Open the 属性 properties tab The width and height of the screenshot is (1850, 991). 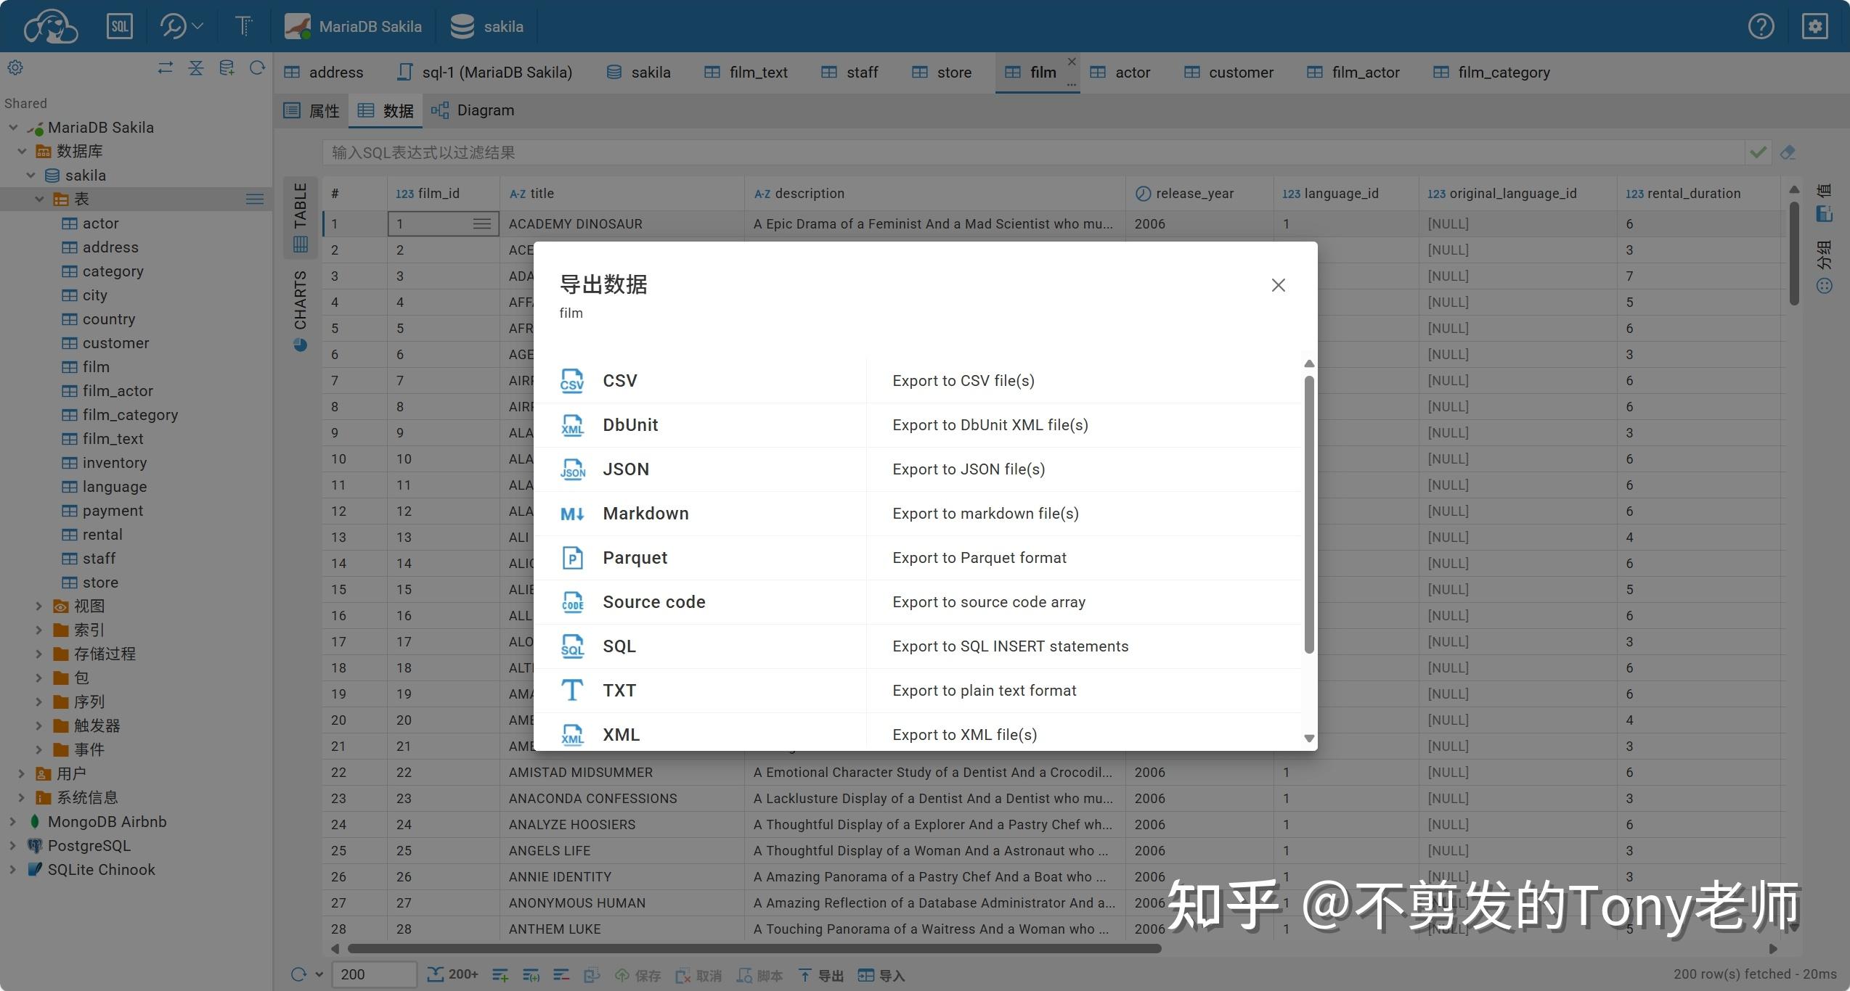click(x=323, y=110)
